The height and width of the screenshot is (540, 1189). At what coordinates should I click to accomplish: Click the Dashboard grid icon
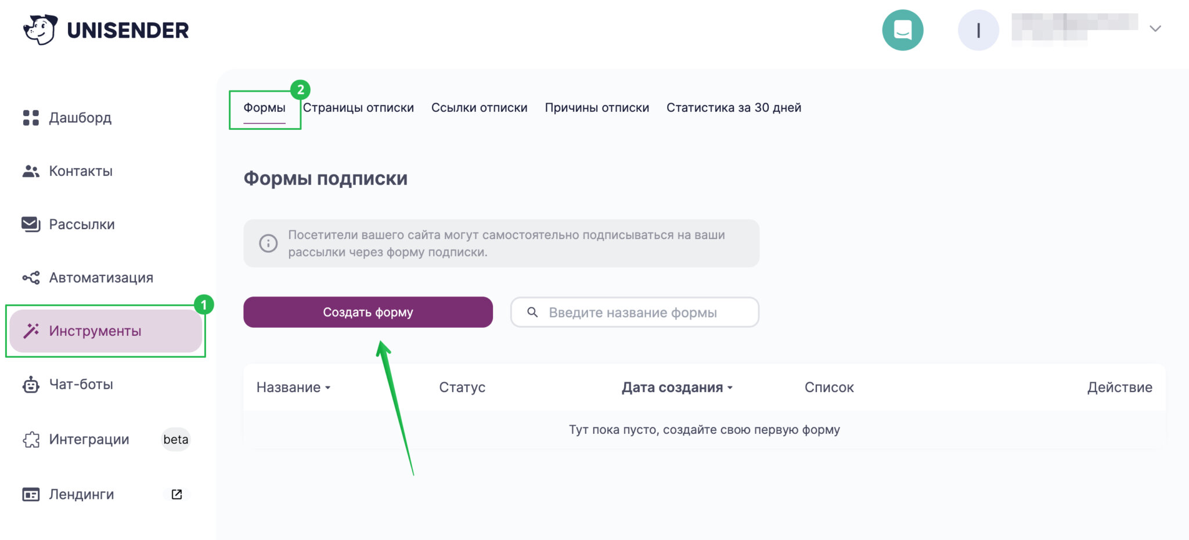click(x=31, y=118)
